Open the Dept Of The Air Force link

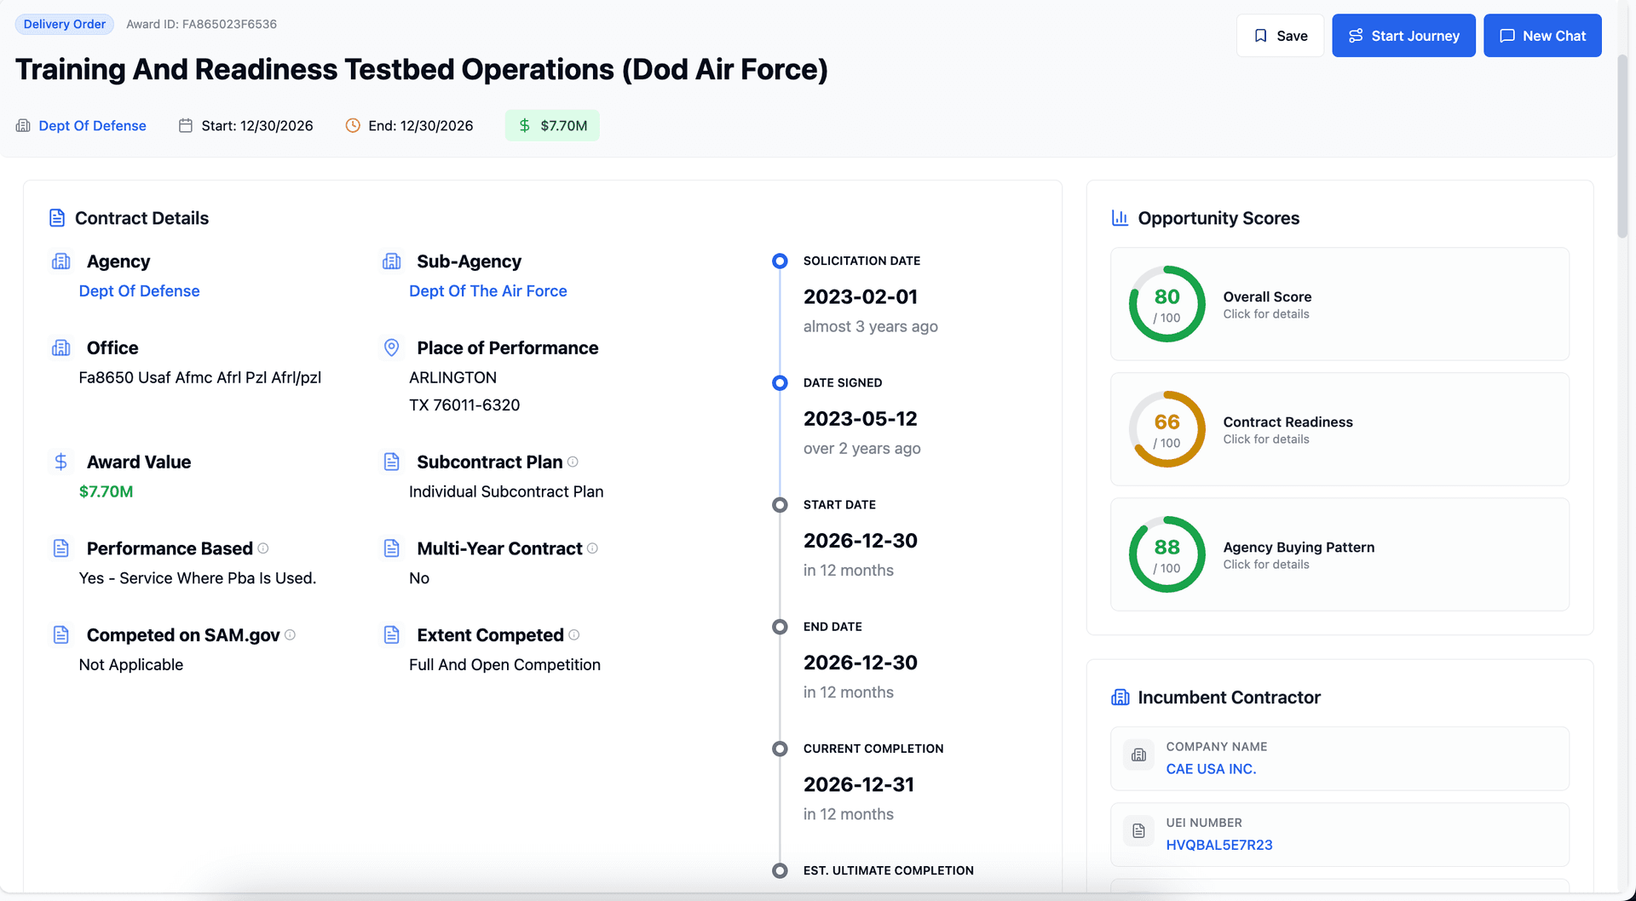click(x=487, y=290)
